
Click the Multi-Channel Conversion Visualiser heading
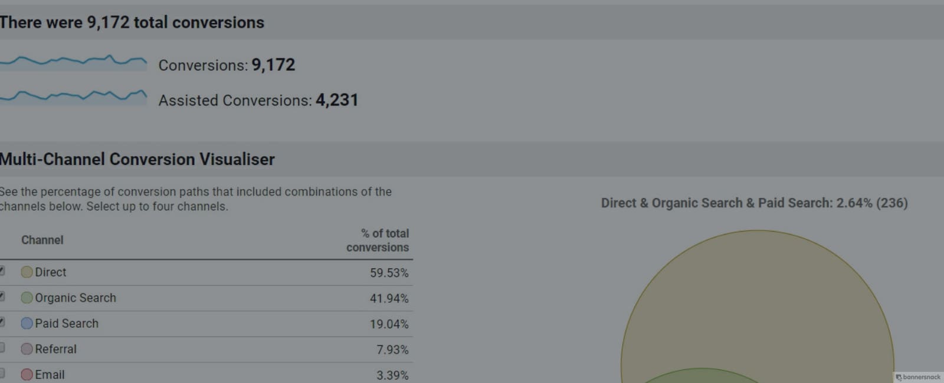(x=137, y=159)
